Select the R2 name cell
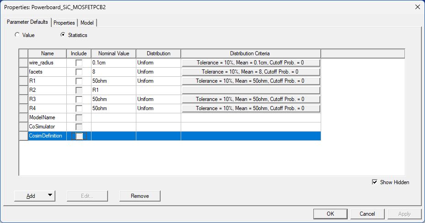Viewport: 425px width, 223px height. [x=48, y=90]
